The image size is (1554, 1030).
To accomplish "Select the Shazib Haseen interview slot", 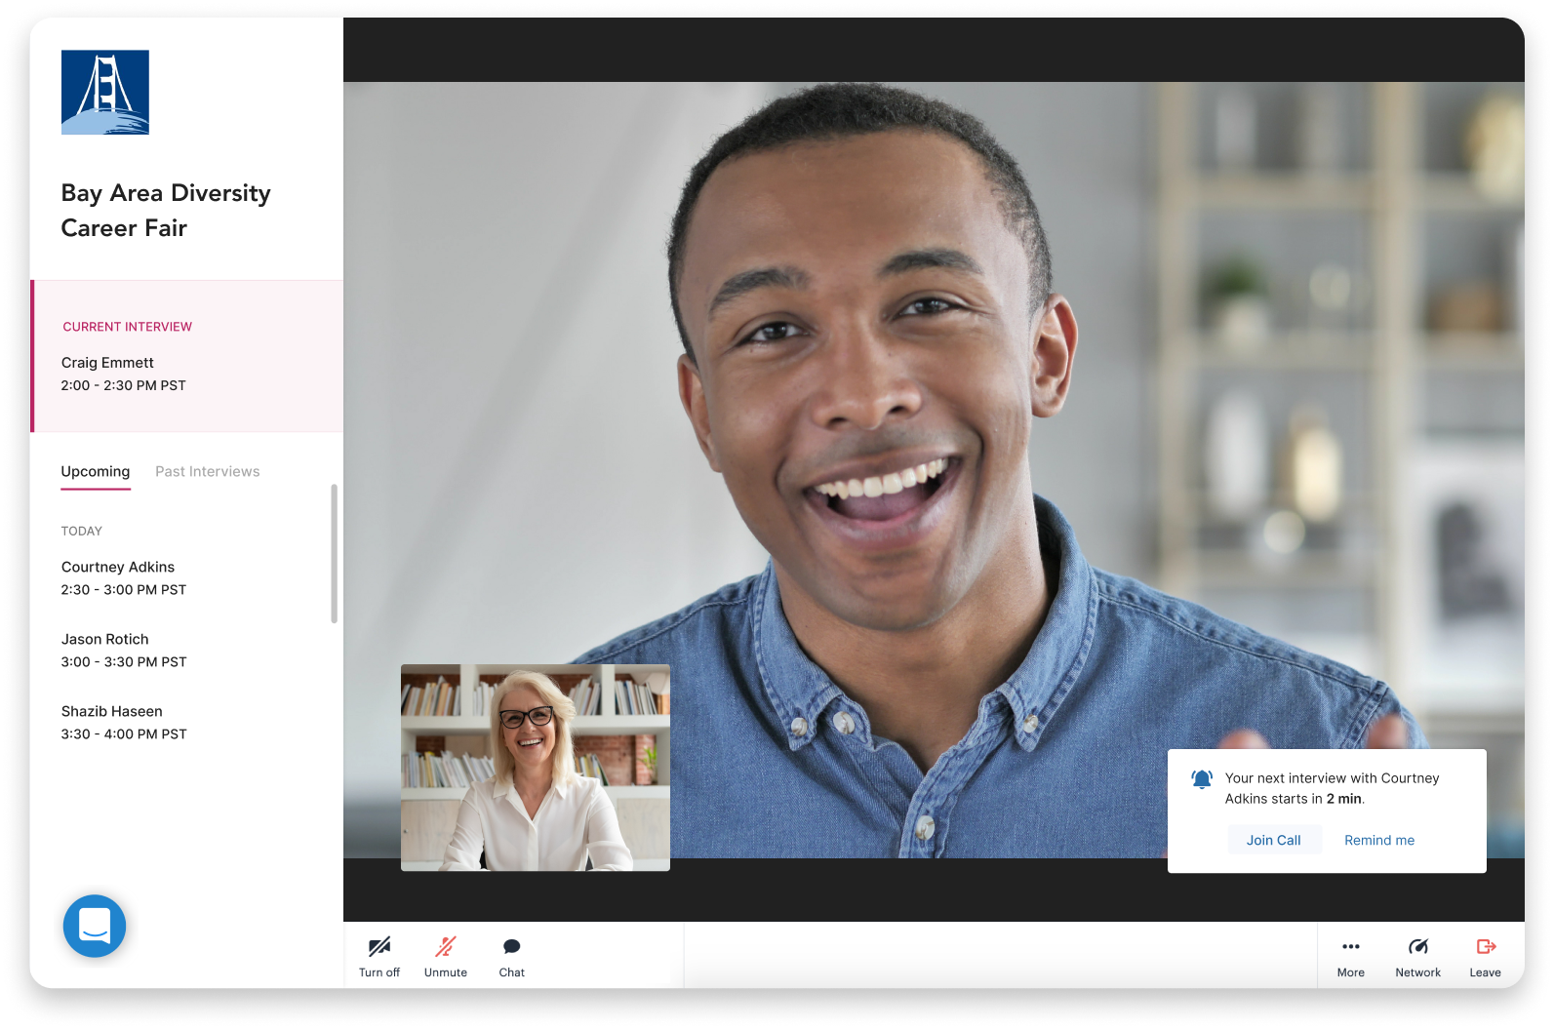I will coord(124,723).
